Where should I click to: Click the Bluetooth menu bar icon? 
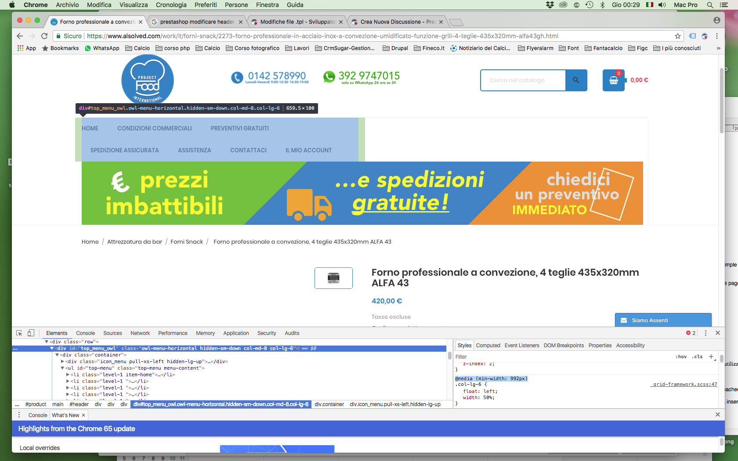tap(603, 5)
